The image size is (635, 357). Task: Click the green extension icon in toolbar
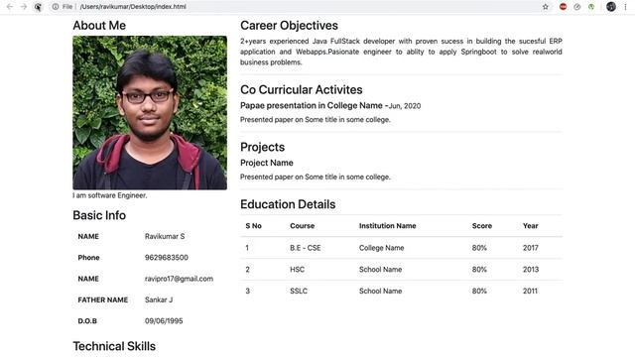[591, 7]
